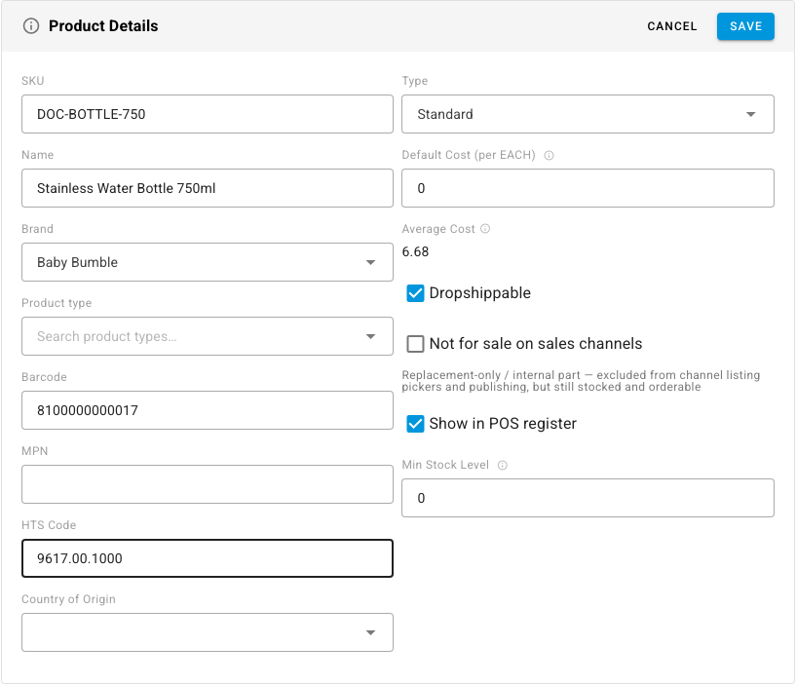The width and height of the screenshot is (796, 684).
Task: Click the Average Cost value 6.68
Action: coord(415,251)
